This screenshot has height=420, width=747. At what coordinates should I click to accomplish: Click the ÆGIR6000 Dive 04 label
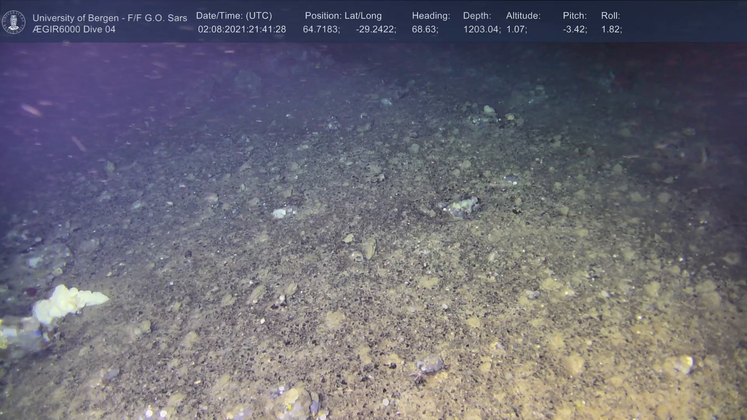[x=74, y=30]
